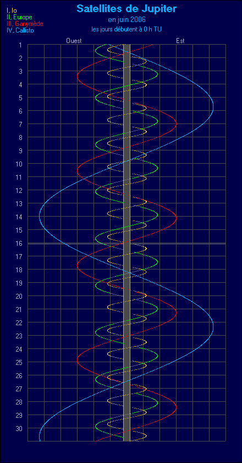The width and height of the screenshot is (242, 463).
Task: Click day 30 on the date axis
Action: tap(19, 428)
